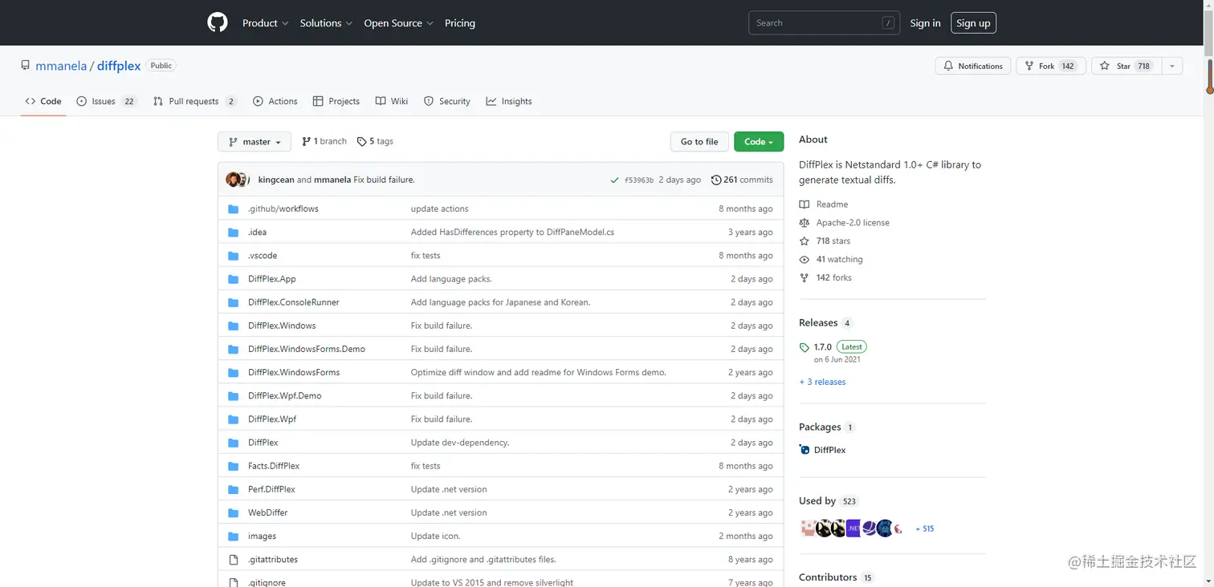1214x587 pixels.
Task: Open the Projects tab
Action: click(x=336, y=101)
